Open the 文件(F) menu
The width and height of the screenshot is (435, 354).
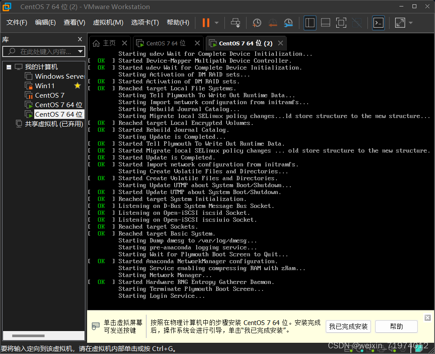point(16,22)
